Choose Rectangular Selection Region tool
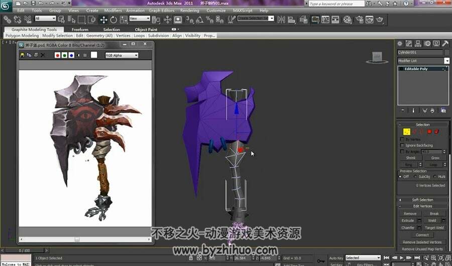This screenshot has width=452, height=266. click(x=81, y=20)
